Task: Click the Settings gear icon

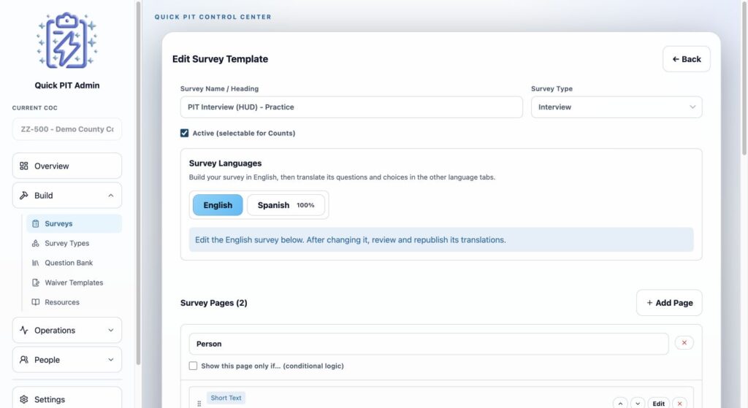Action: click(x=24, y=399)
